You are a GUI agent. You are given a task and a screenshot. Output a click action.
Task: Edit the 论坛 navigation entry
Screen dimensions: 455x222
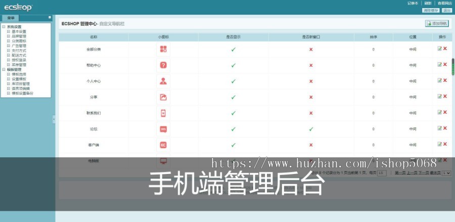(439, 128)
